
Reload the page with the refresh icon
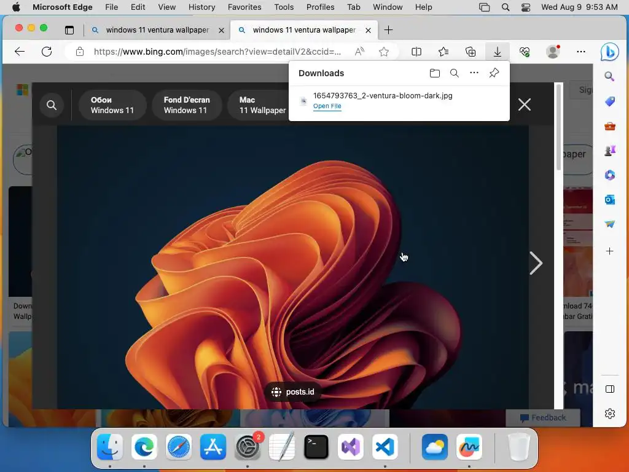click(47, 52)
